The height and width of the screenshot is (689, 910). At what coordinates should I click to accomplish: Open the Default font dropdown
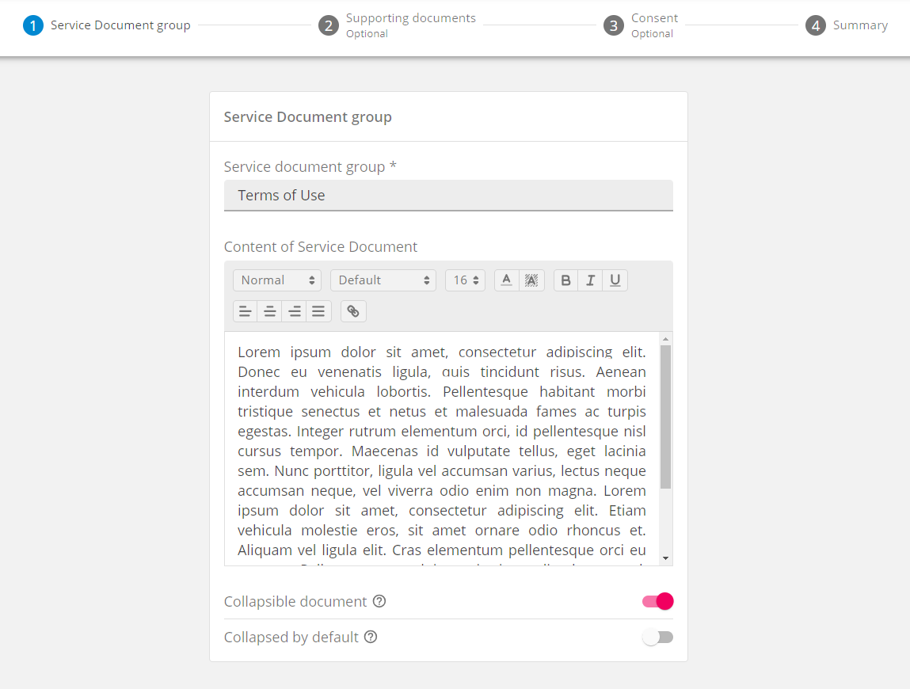pyautogui.click(x=383, y=280)
